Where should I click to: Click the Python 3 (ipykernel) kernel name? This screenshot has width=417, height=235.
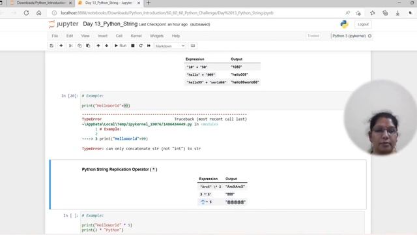(349, 36)
